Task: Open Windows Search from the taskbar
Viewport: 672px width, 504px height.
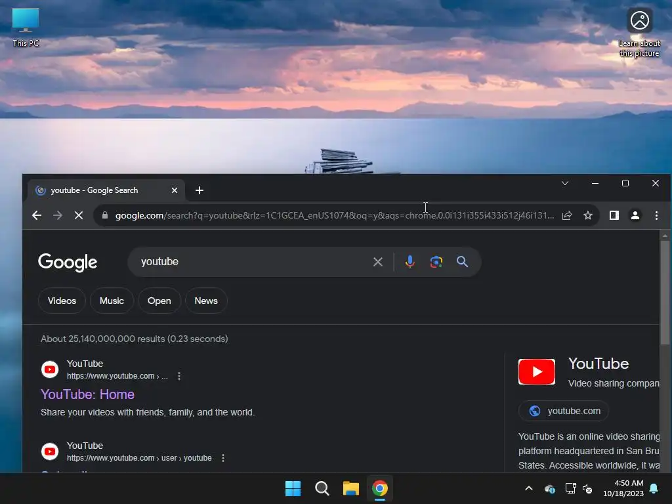Action: [322, 488]
